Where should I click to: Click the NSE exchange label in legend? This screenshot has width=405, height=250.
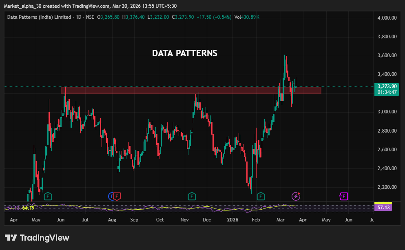[90, 17]
